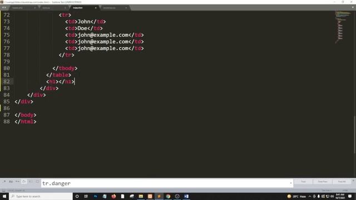This screenshot has height=200, width=356.
Task: Toggle wrap-around search option
Action: point(24,182)
